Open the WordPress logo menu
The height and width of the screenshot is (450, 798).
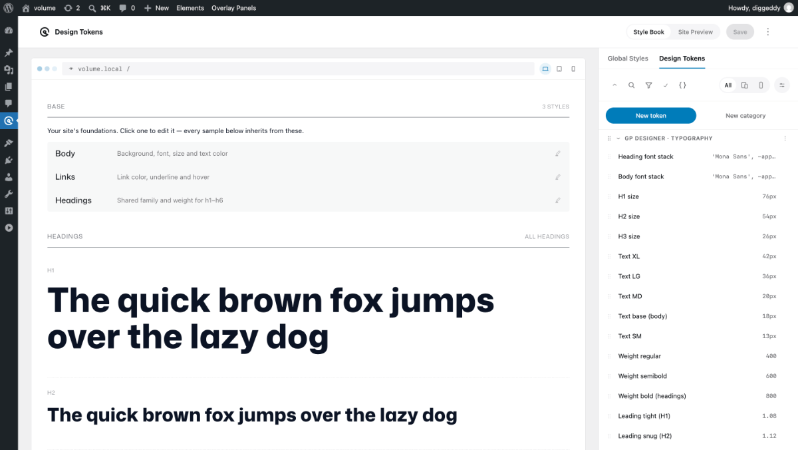point(9,8)
